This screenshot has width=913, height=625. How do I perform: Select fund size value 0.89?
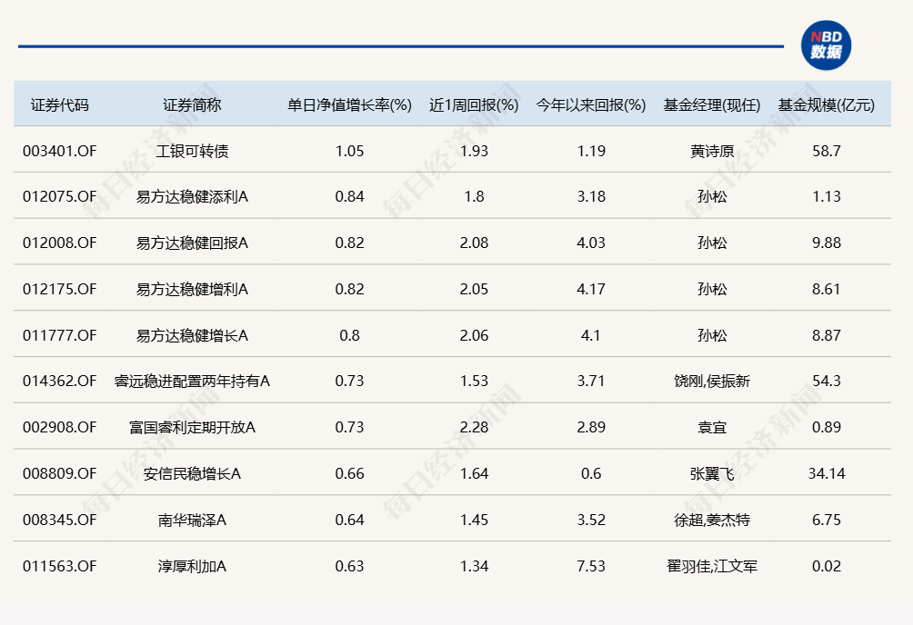pyautogui.click(x=827, y=427)
